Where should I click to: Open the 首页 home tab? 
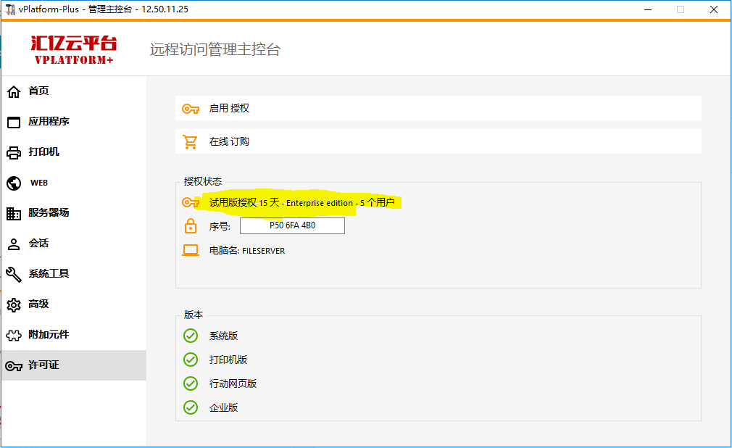pyautogui.click(x=38, y=91)
